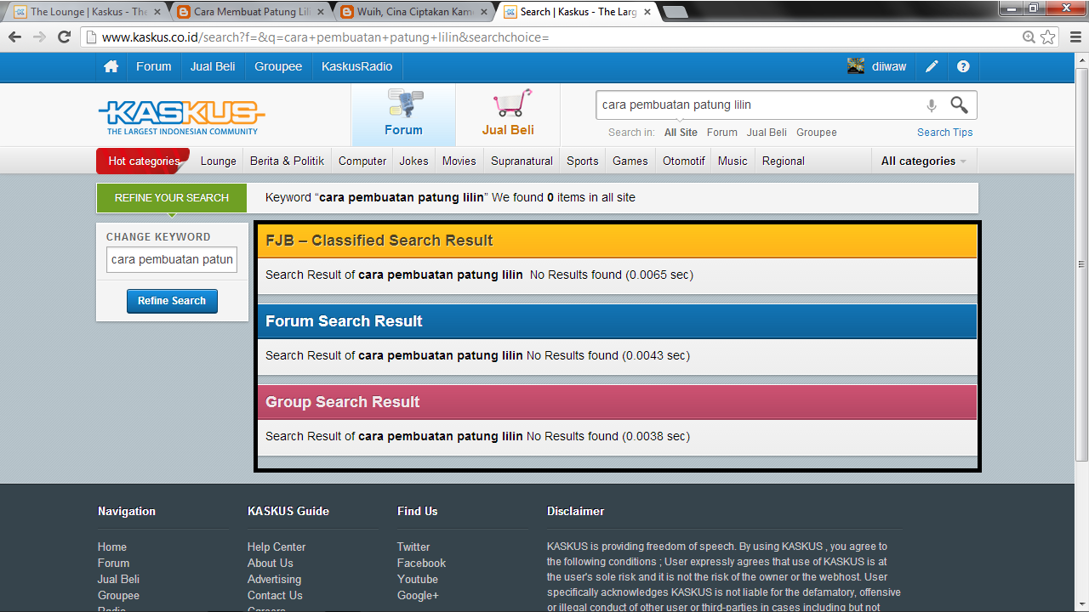Open the Computer category
Viewport: 1089px width, 612px height.
click(x=362, y=161)
